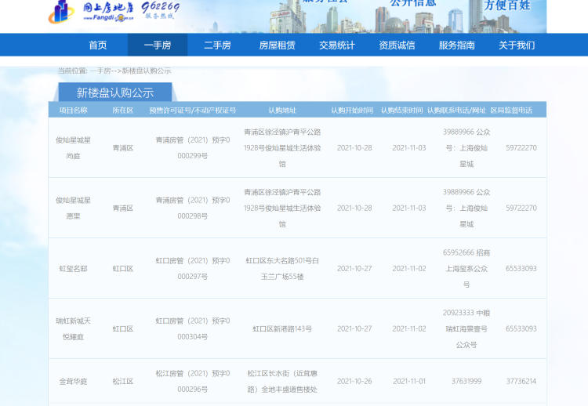The height and width of the screenshot is (406, 588).
Task: Open the 二手房 section
Action: 217,45
